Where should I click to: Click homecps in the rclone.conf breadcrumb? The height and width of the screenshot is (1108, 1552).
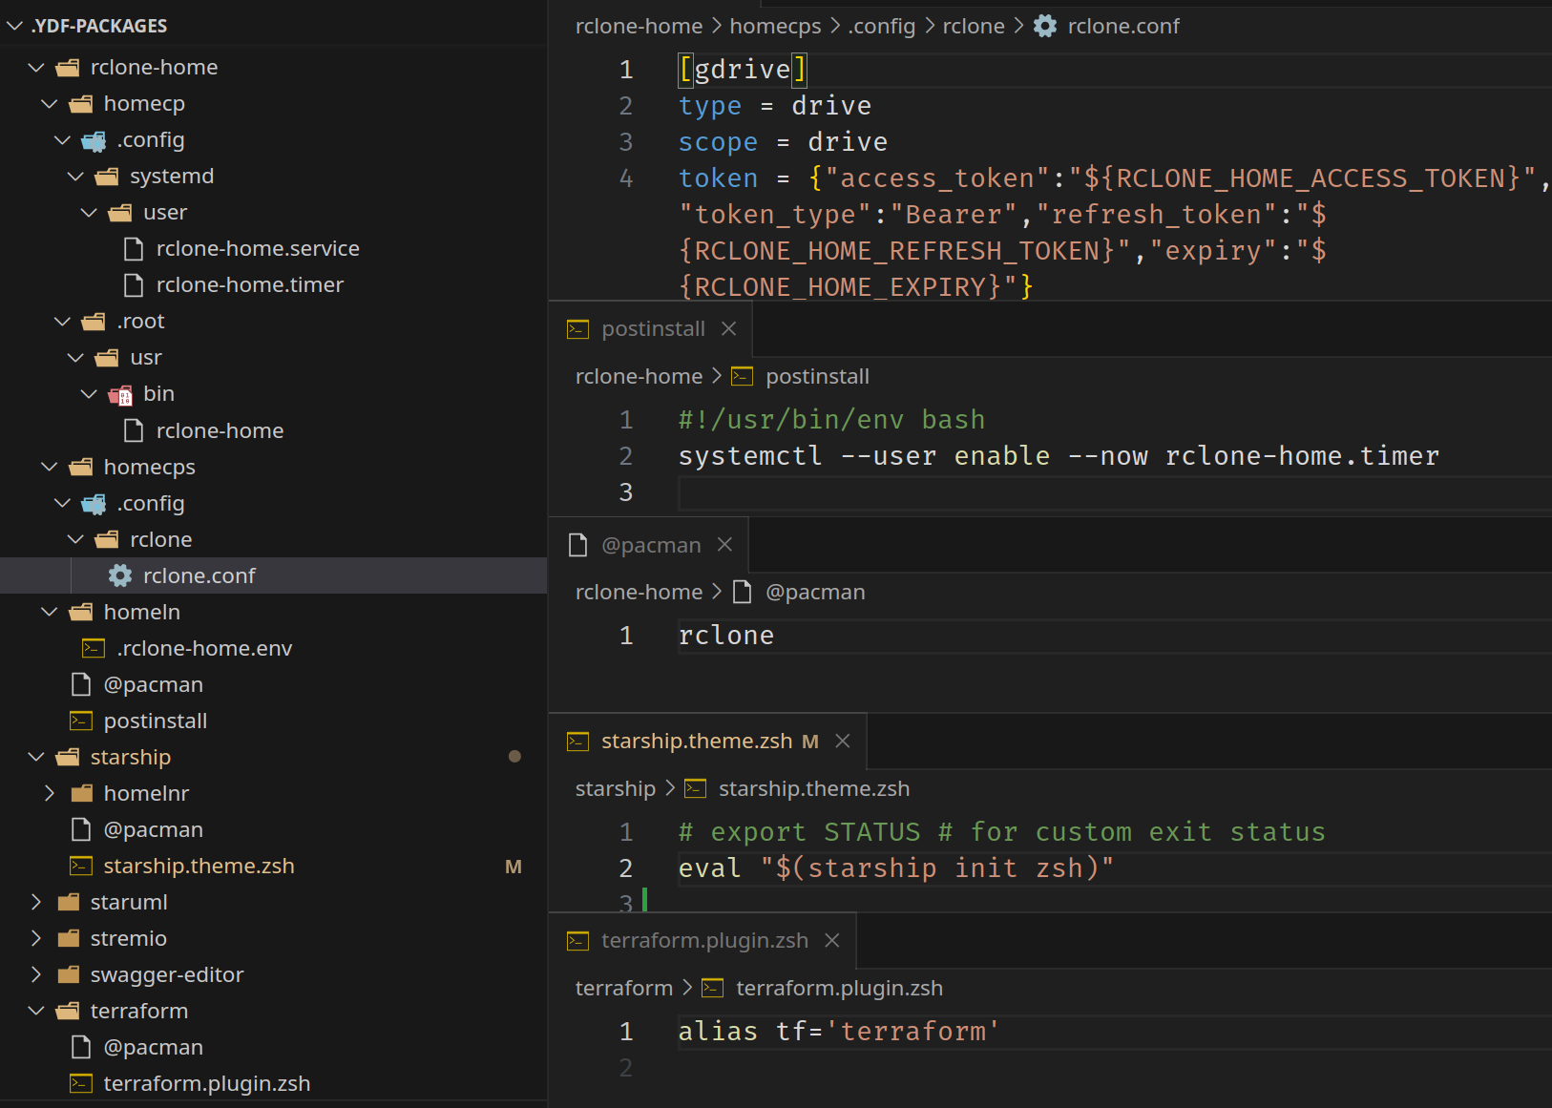tap(775, 26)
